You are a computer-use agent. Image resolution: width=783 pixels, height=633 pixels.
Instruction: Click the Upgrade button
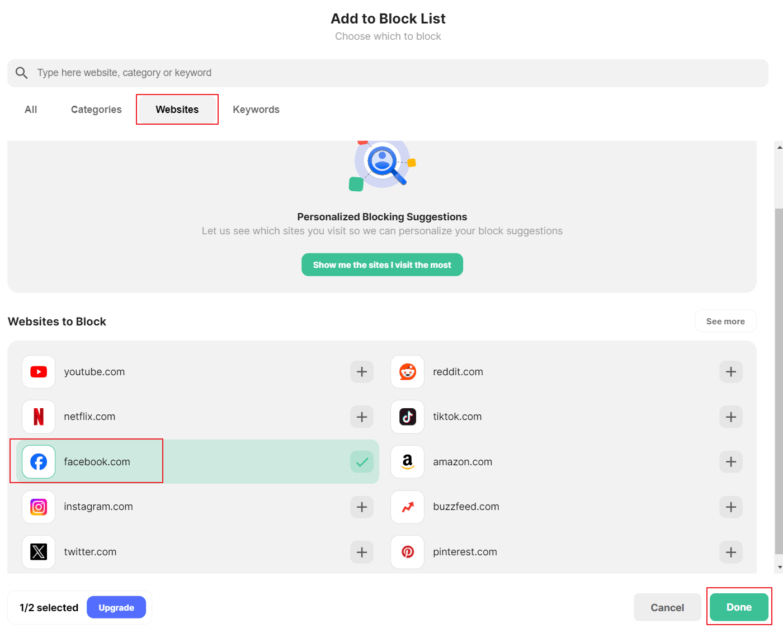click(116, 608)
